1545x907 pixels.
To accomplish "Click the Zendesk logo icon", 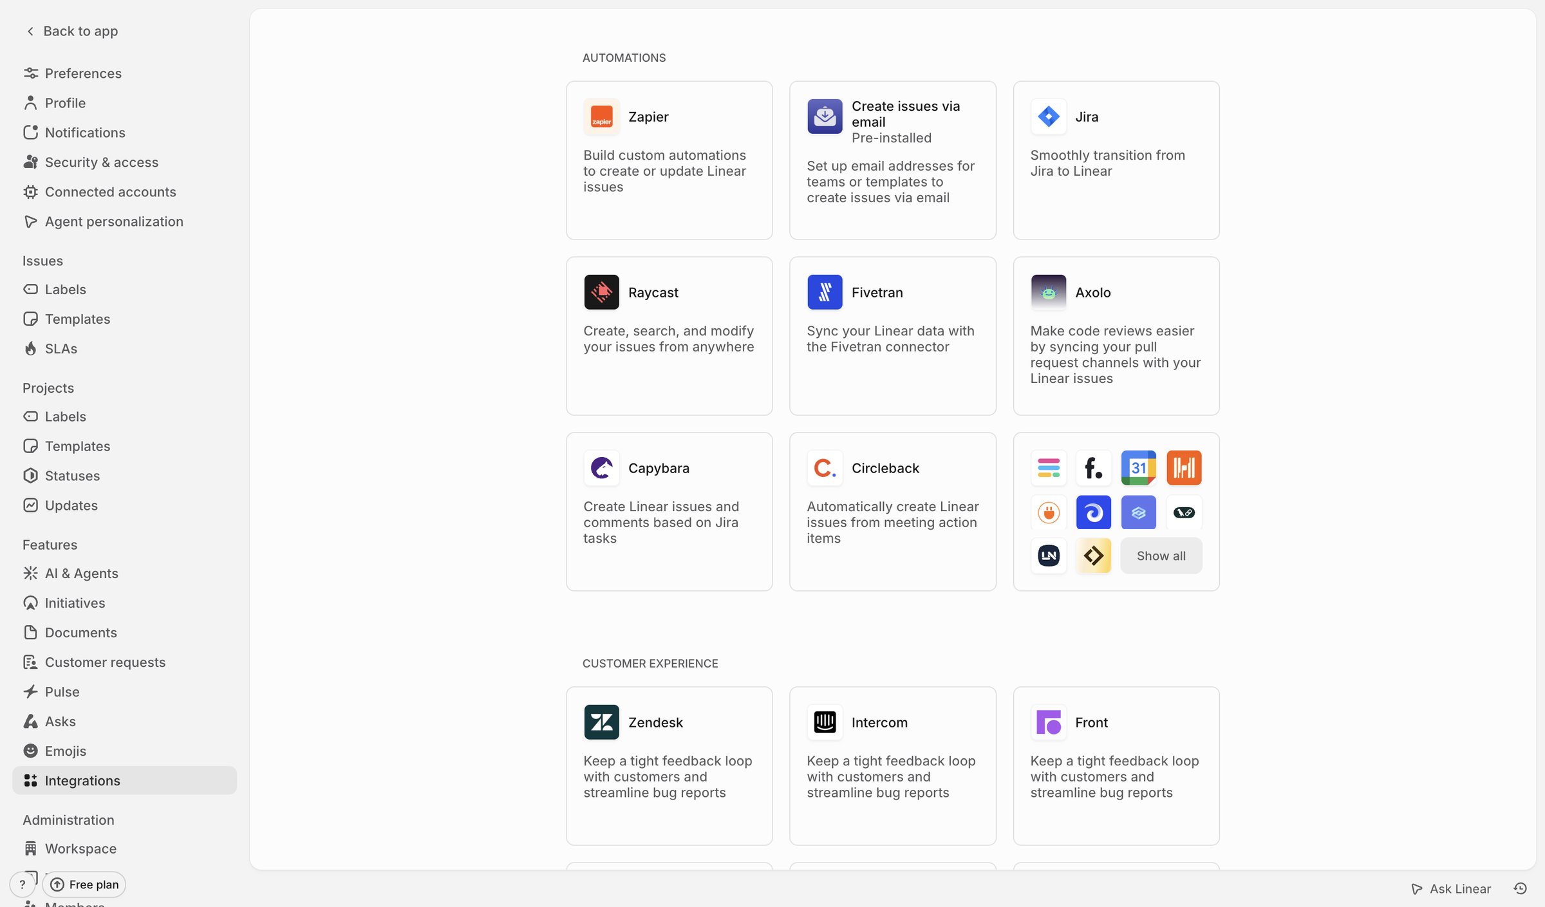I will 601,722.
